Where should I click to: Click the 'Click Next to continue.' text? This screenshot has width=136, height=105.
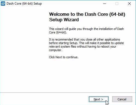(x=64, y=57)
